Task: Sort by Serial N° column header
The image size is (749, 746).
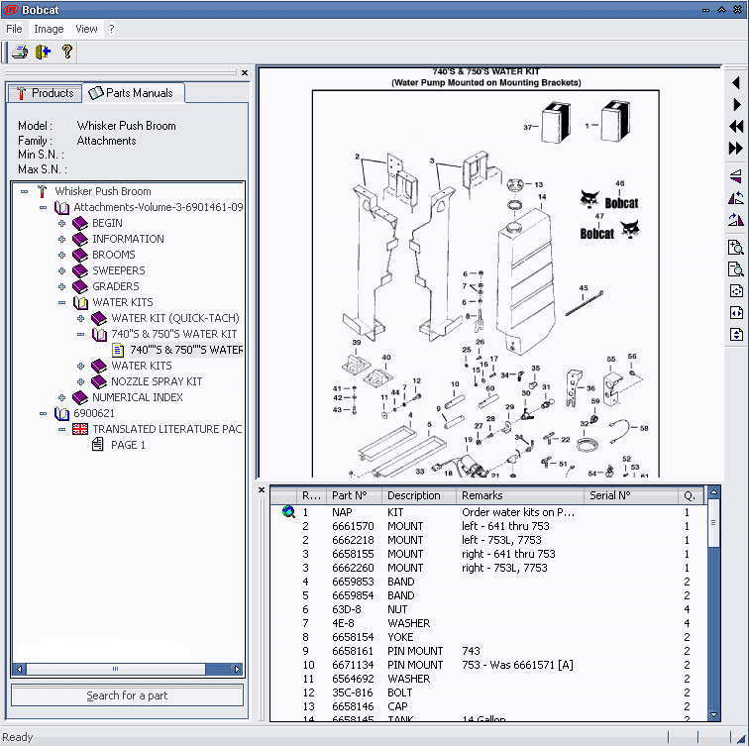Action: (x=630, y=495)
